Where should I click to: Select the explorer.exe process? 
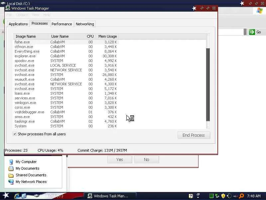click(x=66, y=56)
